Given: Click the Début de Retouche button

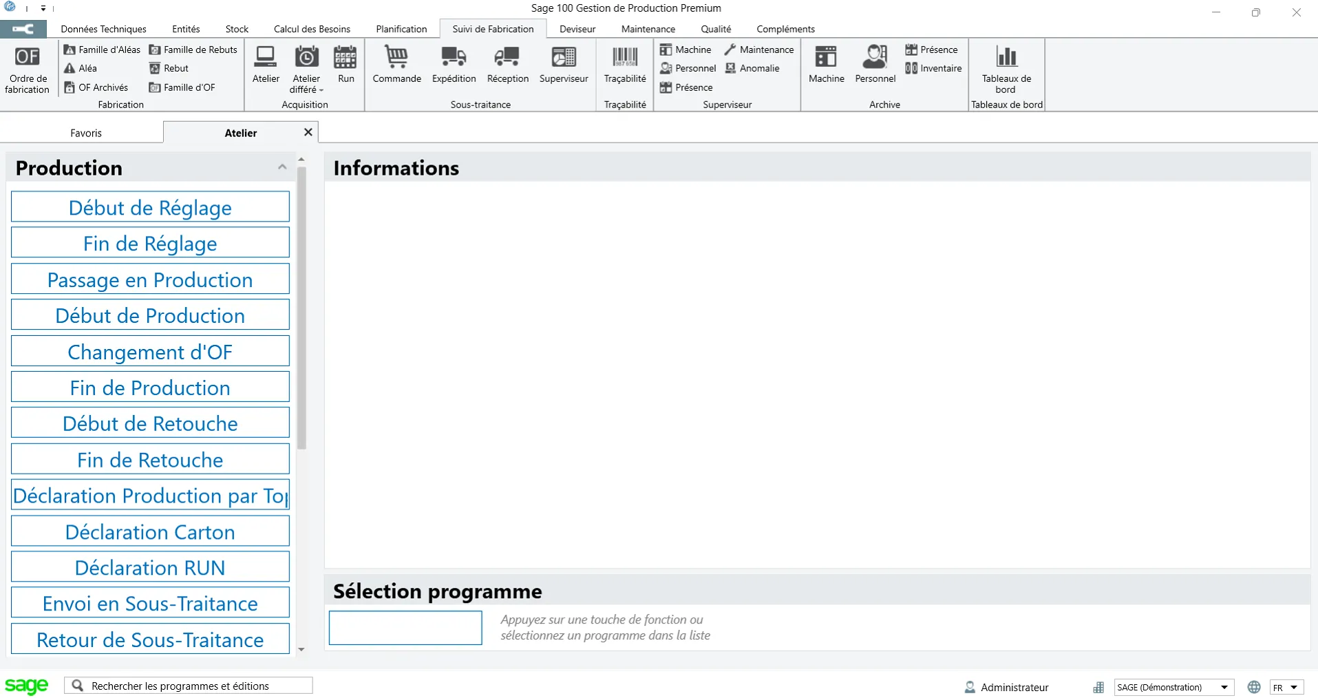Looking at the screenshot, I should click(150, 423).
